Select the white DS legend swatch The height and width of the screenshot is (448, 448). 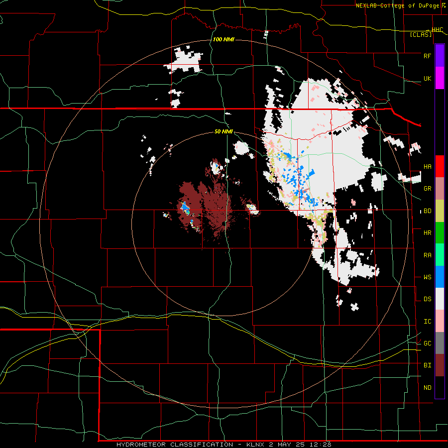pyautogui.click(x=440, y=299)
